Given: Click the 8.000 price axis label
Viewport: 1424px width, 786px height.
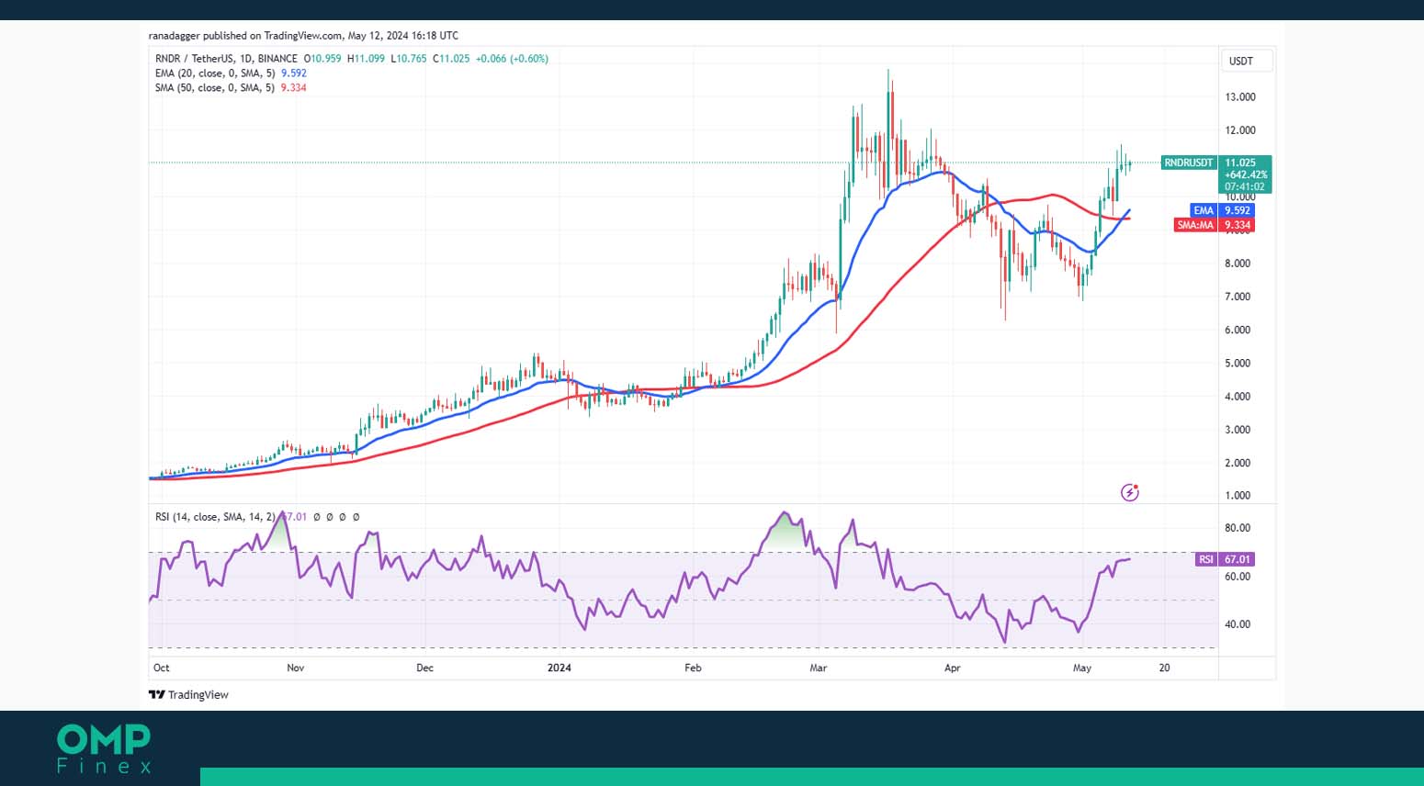Looking at the screenshot, I should [x=1238, y=264].
